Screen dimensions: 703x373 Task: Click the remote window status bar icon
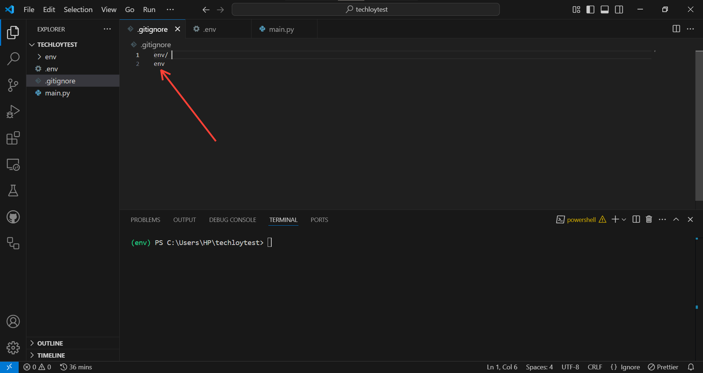click(9, 367)
